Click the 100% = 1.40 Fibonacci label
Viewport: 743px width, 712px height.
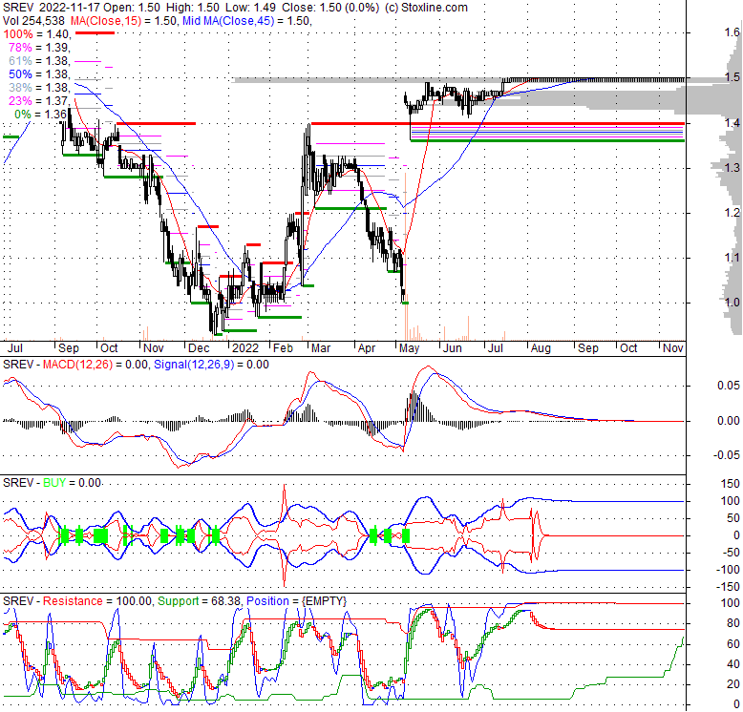pos(37,34)
